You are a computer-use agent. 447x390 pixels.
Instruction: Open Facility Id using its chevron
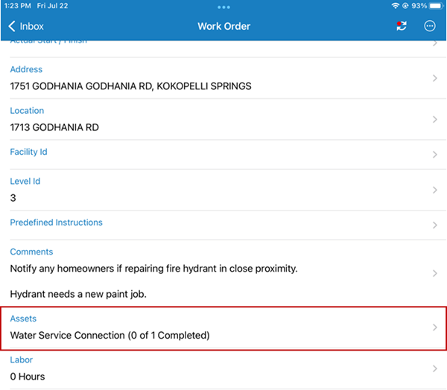click(x=434, y=155)
